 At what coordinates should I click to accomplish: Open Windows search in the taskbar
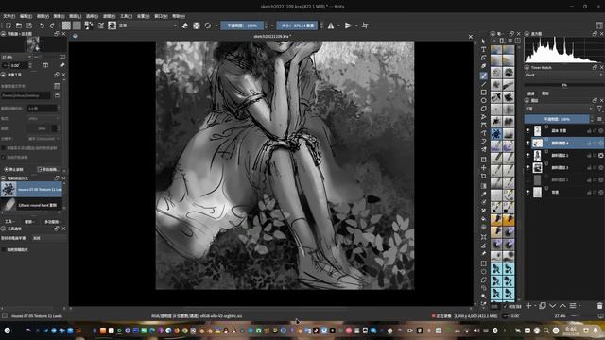coord(546,331)
